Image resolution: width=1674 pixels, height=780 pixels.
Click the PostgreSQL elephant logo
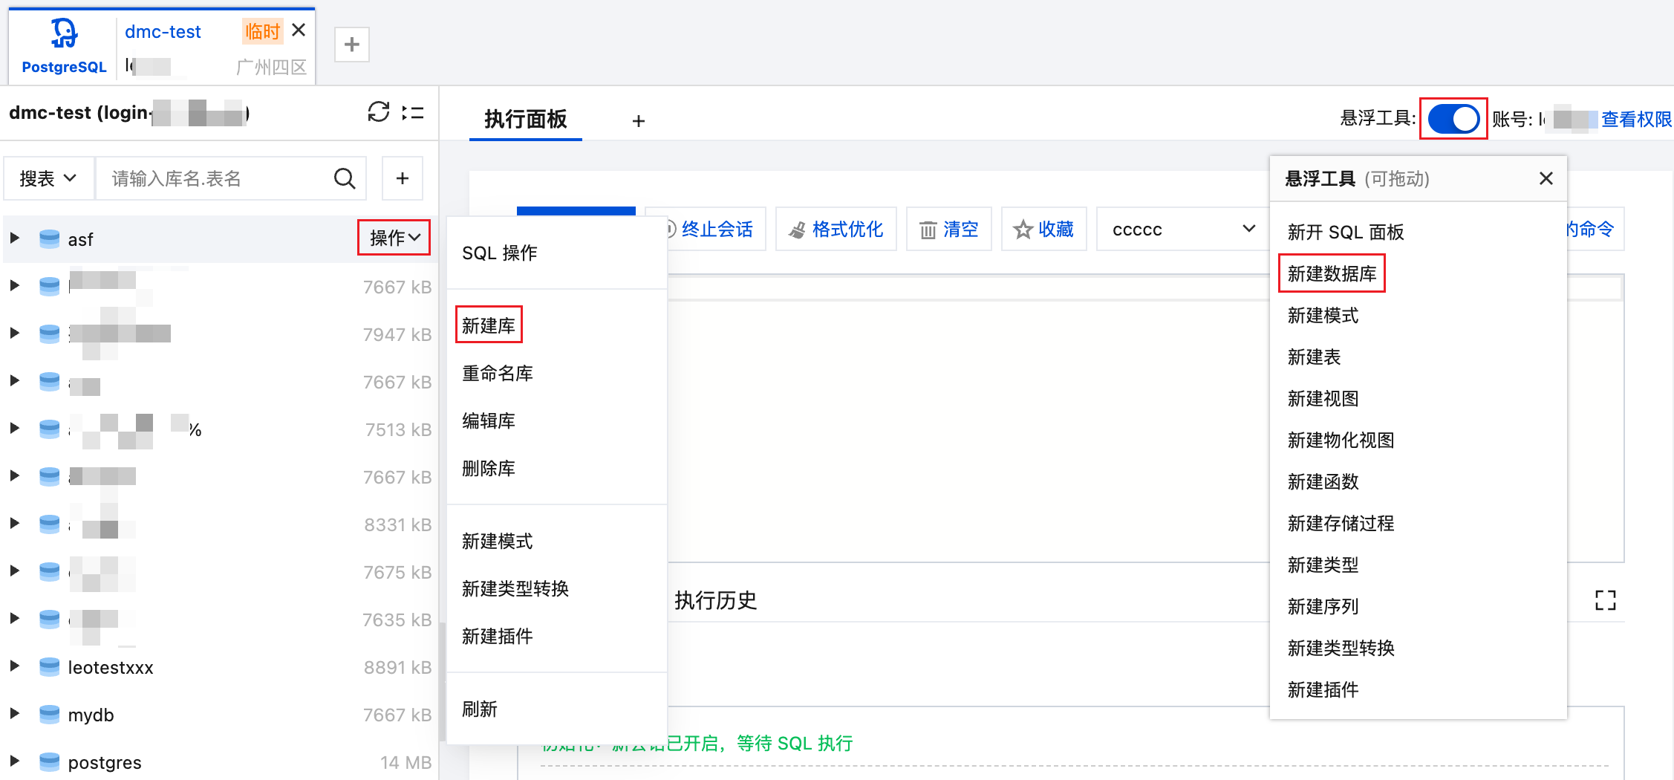click(x=64, y=33)
